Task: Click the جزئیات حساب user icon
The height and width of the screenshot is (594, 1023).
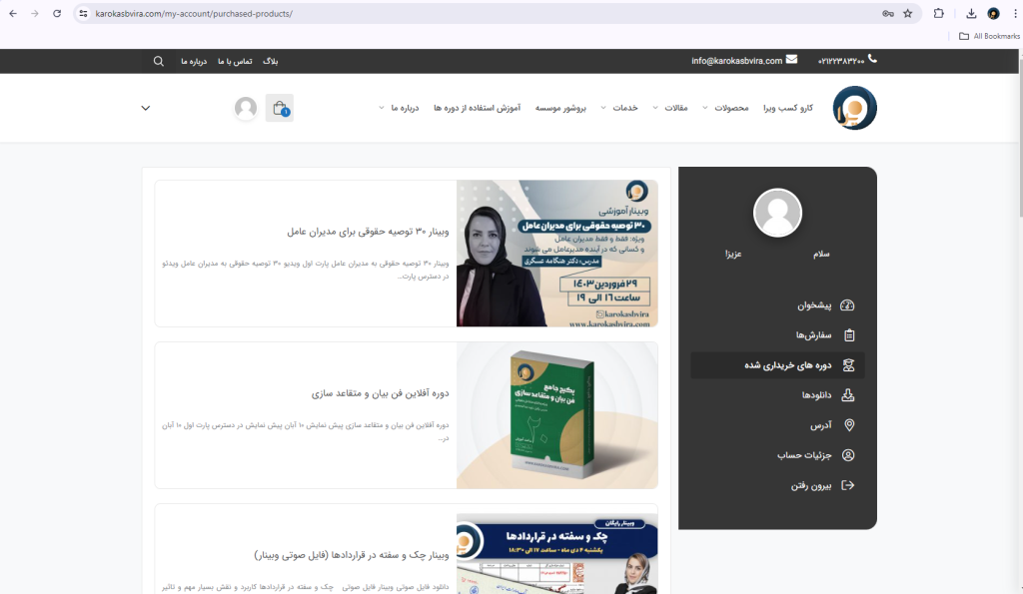Action: 848,455
